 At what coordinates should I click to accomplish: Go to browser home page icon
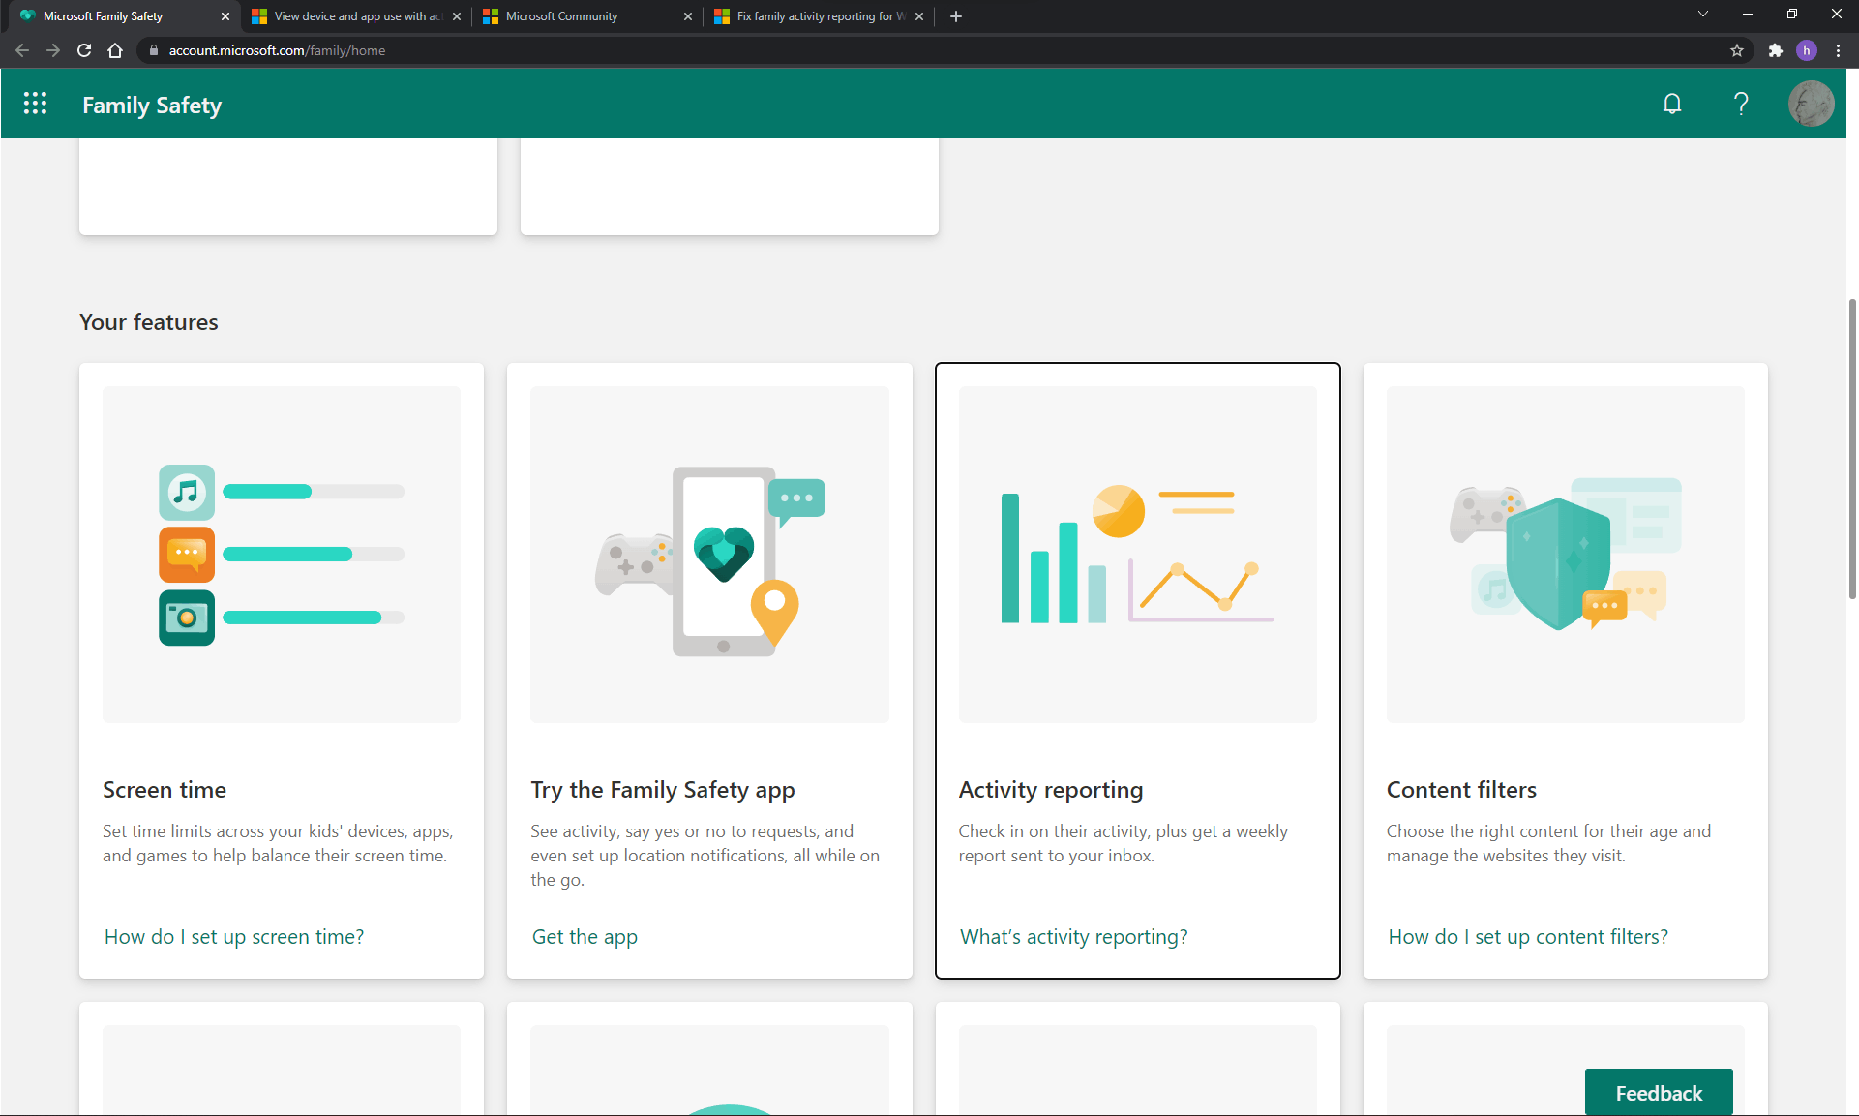(115, 50)
